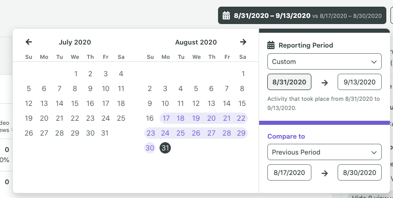Open the Reporting Period Custom dropdown
This screenshot has height=198, width=393.
point(324,61)
